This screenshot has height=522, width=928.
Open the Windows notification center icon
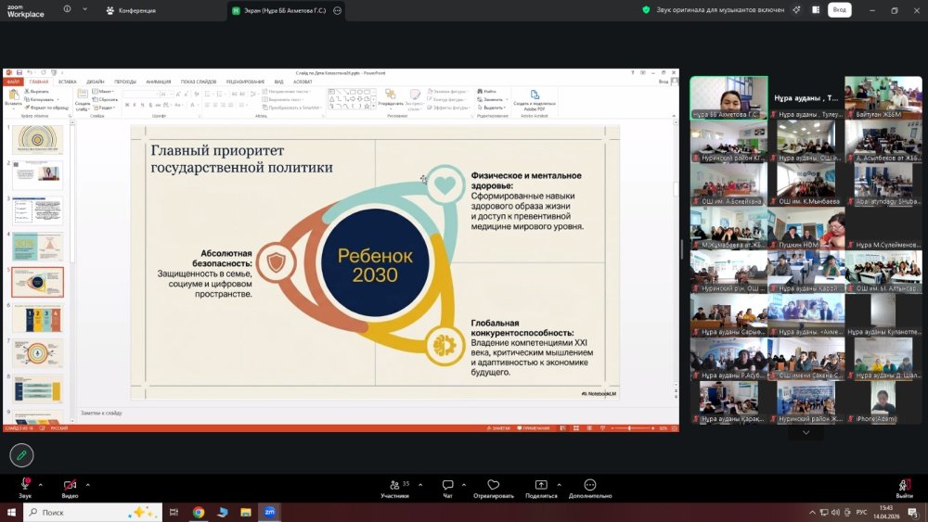pyautogui.click(x=913, y=512)
